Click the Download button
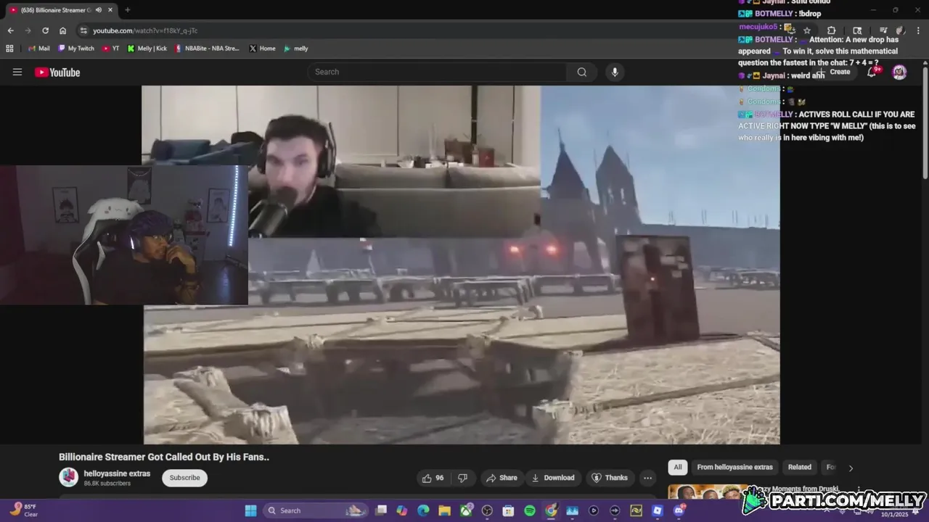This screenshot has width=929, height=522. tap(553, 478)
